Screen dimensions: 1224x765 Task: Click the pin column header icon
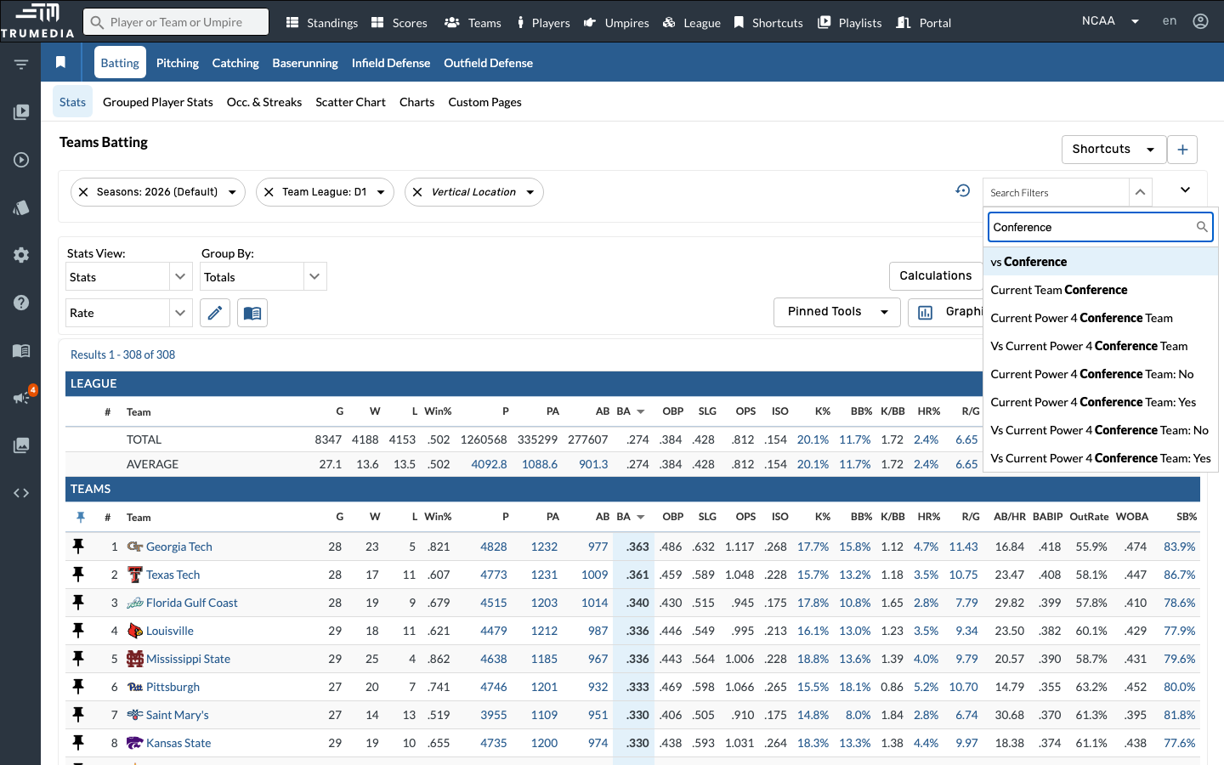pyautogui.click(x=81, y=517)
